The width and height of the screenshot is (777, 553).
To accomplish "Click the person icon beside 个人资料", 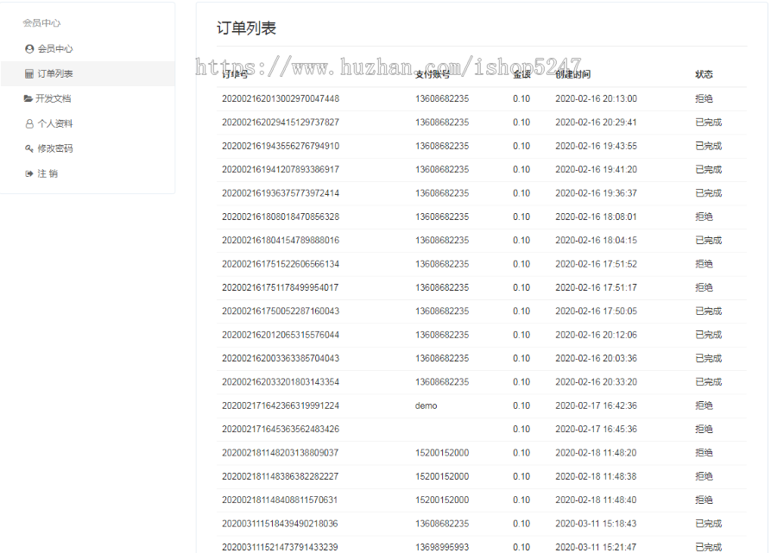I will tap(29, 123).
